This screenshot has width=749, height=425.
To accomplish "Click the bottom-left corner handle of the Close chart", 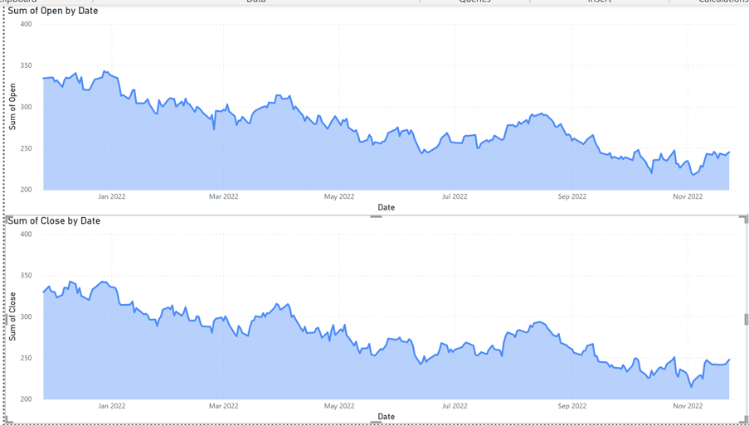I will pyautogui.click(x=8, y=421).
